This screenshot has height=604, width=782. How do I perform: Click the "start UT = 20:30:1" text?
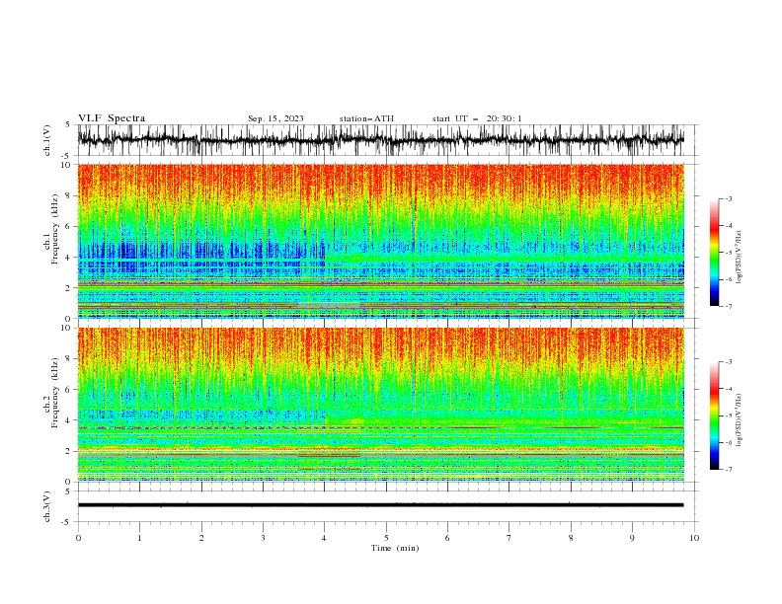(x=477, y=118)
